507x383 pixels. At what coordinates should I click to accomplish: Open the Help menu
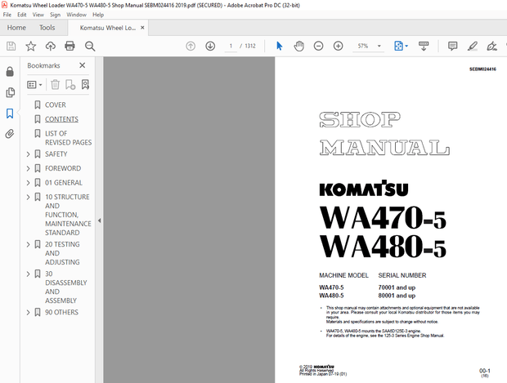98,15
